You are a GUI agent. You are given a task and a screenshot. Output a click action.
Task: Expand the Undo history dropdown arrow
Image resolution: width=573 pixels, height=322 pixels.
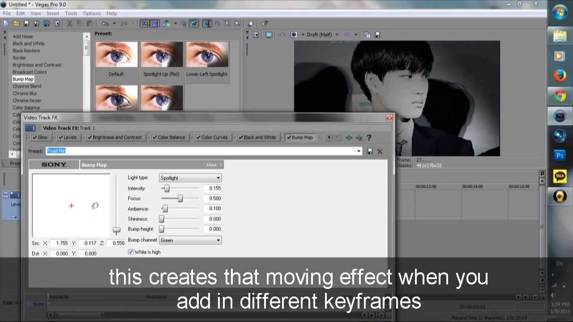(114, 24)
